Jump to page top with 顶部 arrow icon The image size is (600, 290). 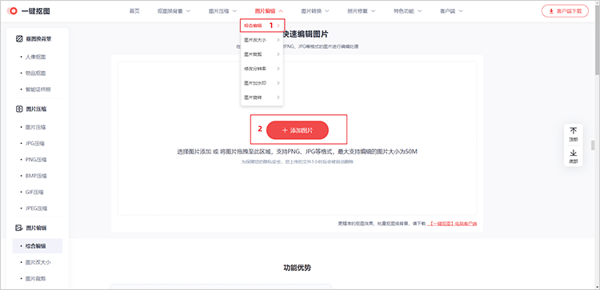tap(574, 131)
